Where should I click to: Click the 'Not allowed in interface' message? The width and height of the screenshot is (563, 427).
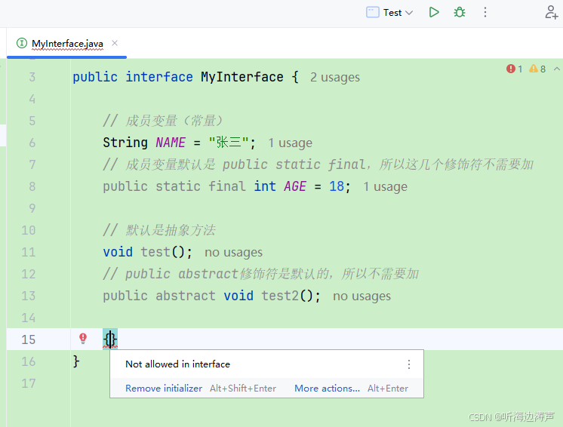click(178, 364)
